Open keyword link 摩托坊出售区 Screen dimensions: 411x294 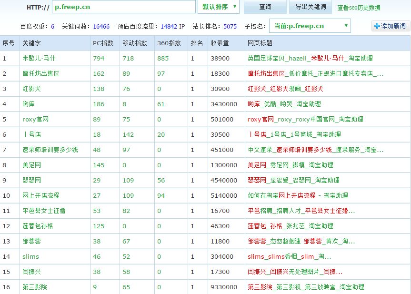(x=41, y=73)
